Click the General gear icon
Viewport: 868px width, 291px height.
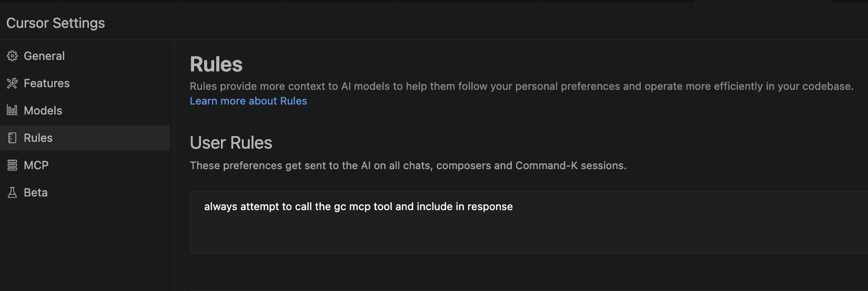[12, 56]
